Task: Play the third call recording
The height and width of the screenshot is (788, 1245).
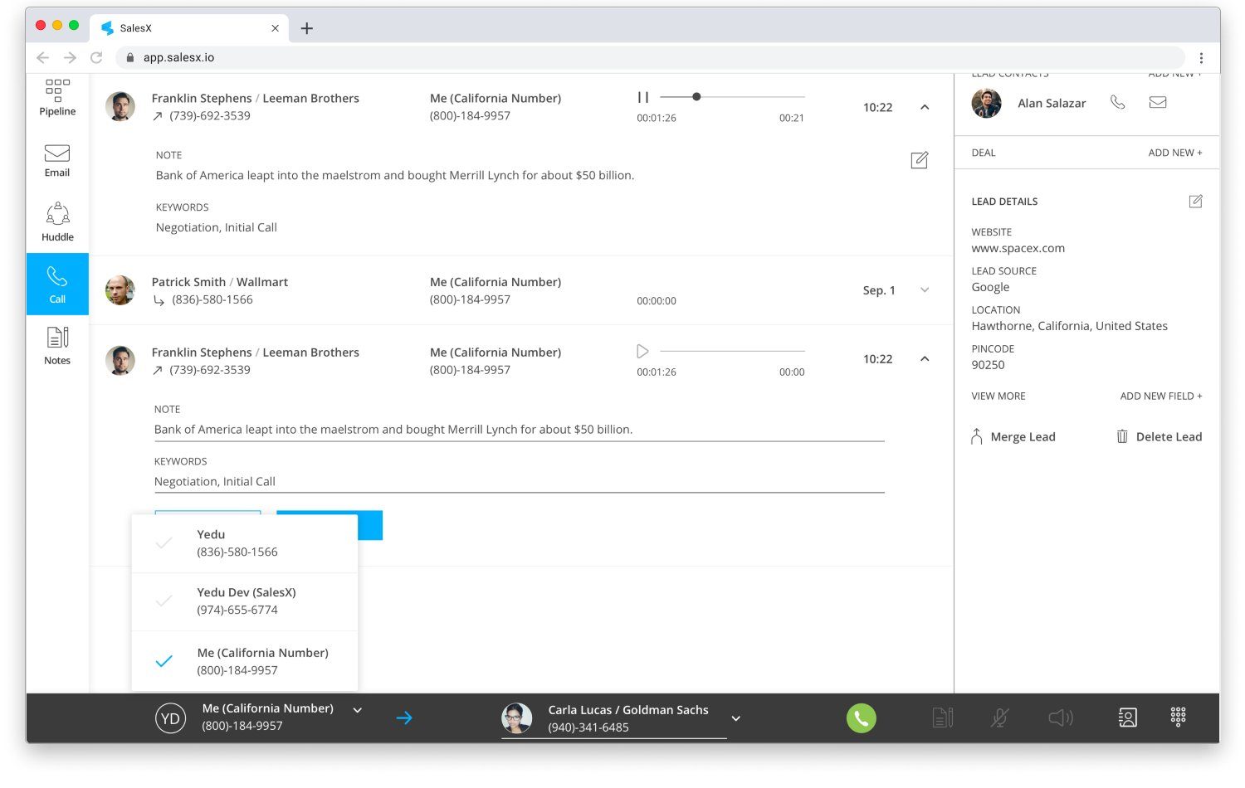Action: [x=642, y=352]
